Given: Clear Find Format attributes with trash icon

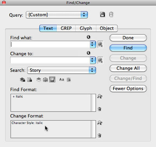Looking at the screenshot, I should click(x=99, y=109).
